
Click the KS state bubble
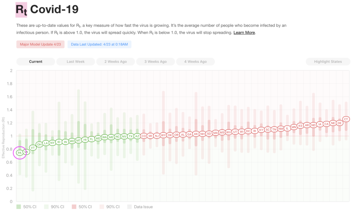coord(300,125)
